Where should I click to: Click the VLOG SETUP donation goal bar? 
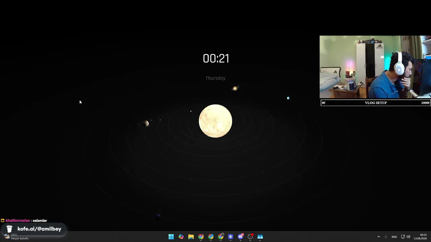pyautogui.click(x=376, y=103)
